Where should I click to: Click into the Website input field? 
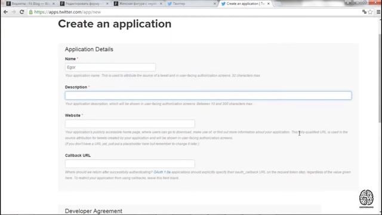coord(130,124)
